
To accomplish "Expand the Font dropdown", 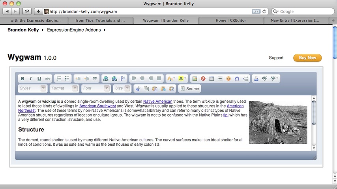I will [95, 89].
